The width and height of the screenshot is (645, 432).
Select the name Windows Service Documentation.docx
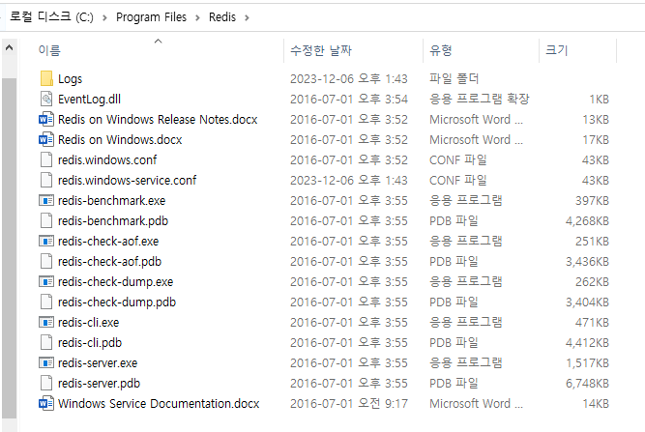coord(159,404)
